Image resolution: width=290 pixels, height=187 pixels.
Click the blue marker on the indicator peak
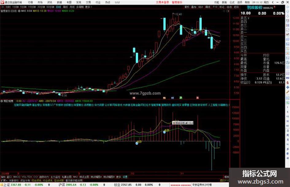click(164, 132)
